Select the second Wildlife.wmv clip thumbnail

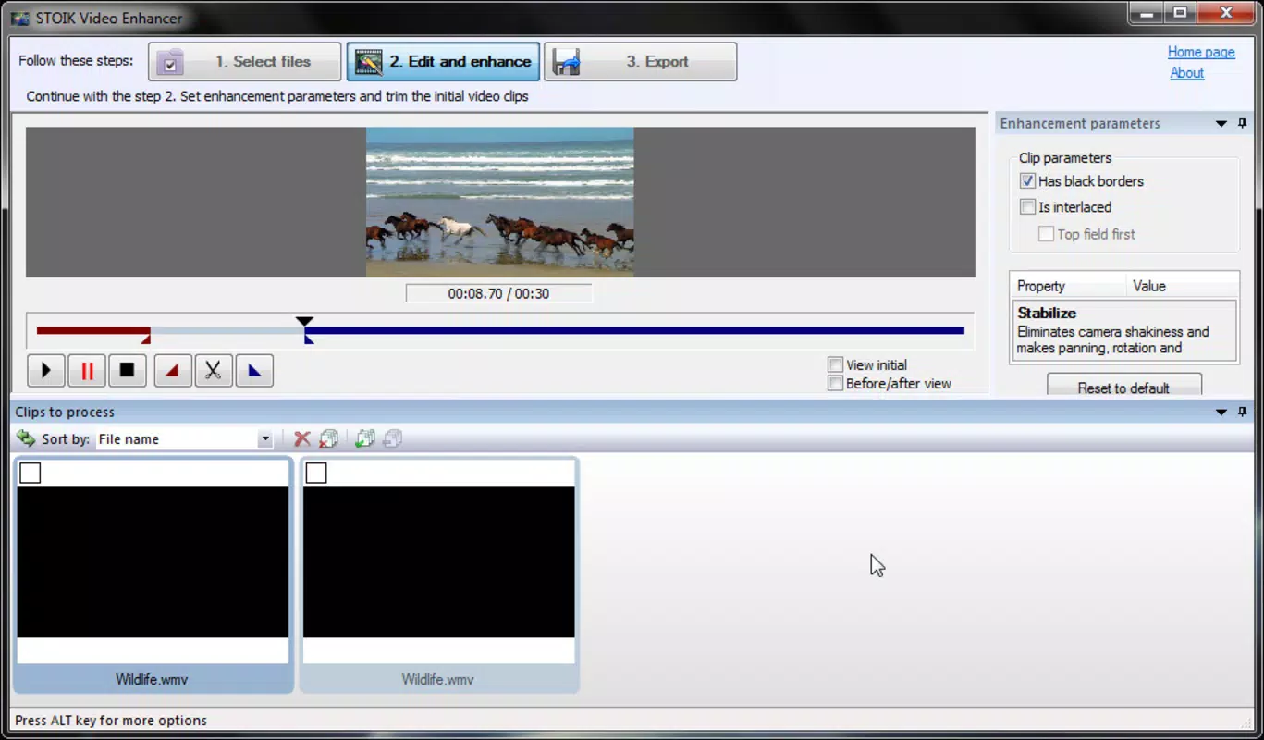pyautogui.click(x=439, y=561)
